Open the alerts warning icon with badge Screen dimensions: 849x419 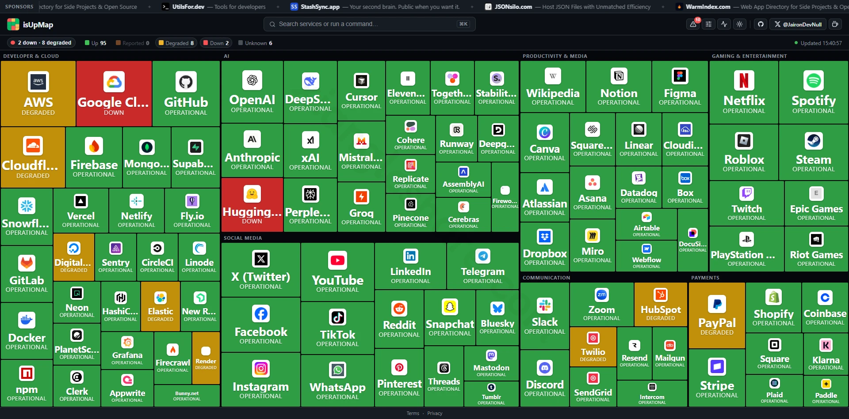point(693,24)
